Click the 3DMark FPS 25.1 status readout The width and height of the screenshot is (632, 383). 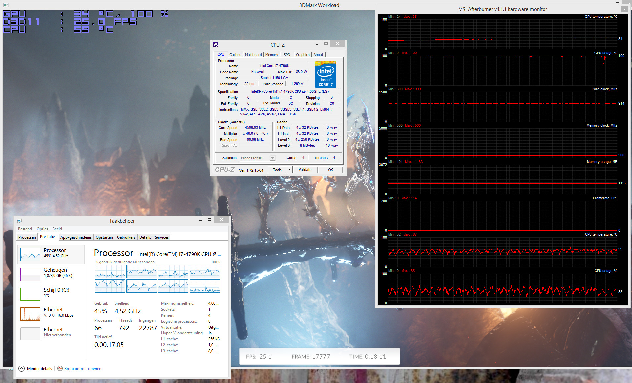point(259,357)
